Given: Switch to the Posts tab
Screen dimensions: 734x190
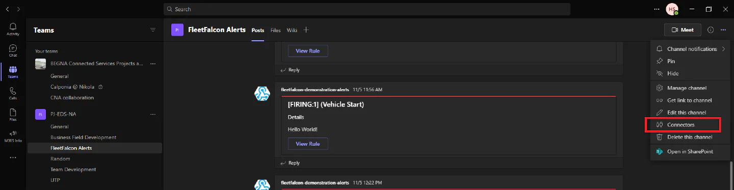Looking at the screenshot, I should pos(258,30).
